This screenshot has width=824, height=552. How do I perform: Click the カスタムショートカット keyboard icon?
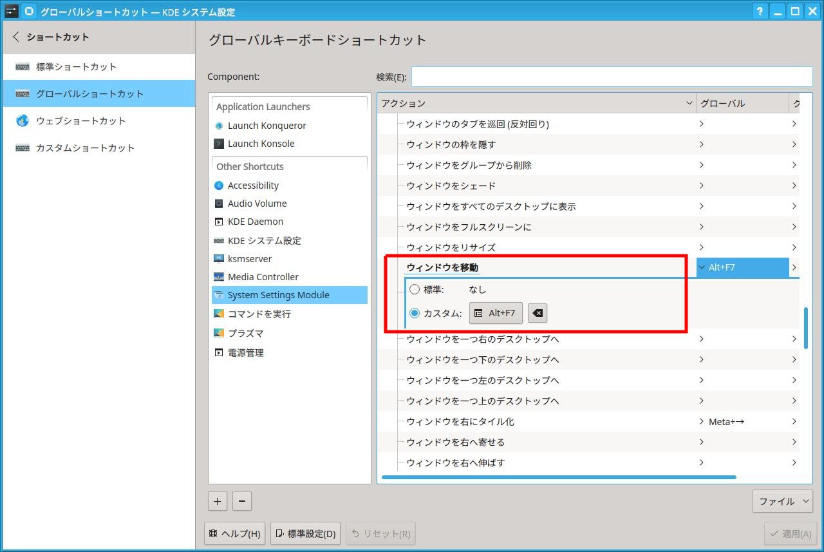pyautogui.click(x=23, y=148)
